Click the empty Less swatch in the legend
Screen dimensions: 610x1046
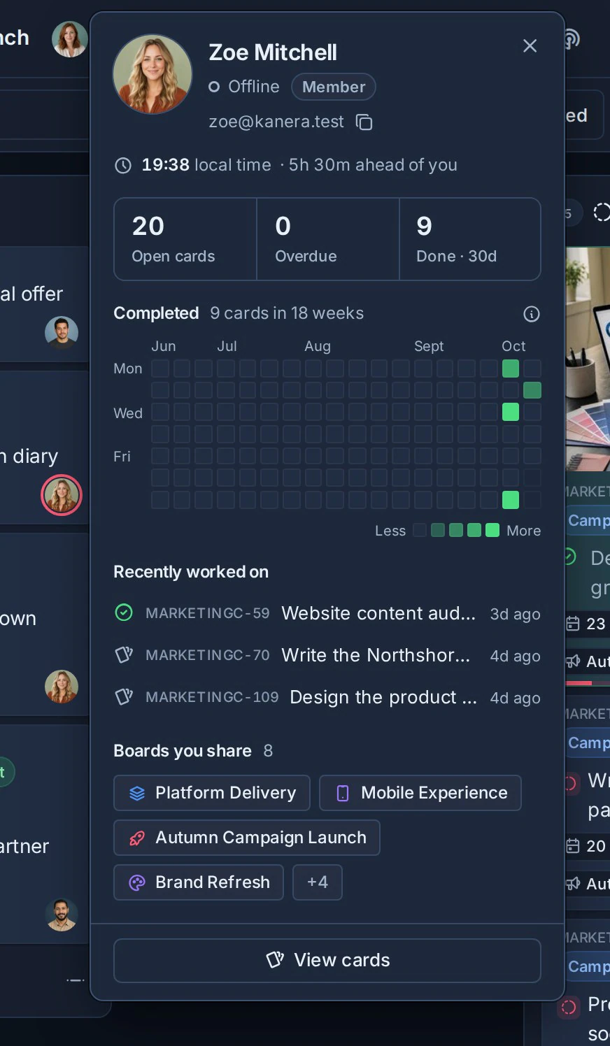420,530
